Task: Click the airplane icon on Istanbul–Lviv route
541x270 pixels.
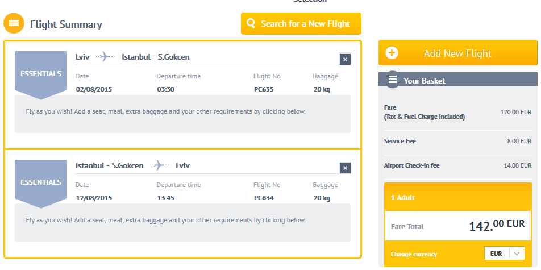Action: pos(159,165)
